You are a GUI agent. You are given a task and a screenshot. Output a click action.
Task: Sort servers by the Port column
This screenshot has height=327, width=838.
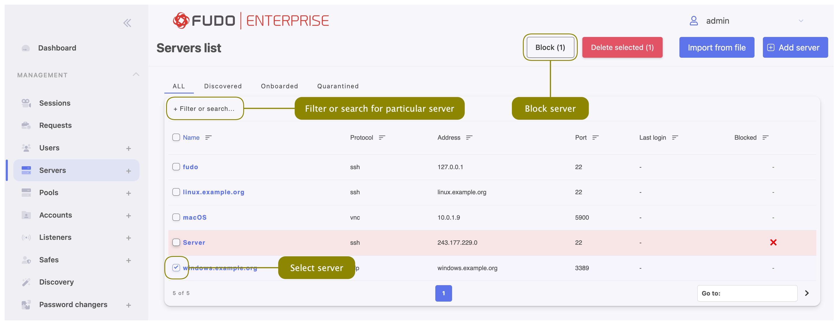[596, 137]
